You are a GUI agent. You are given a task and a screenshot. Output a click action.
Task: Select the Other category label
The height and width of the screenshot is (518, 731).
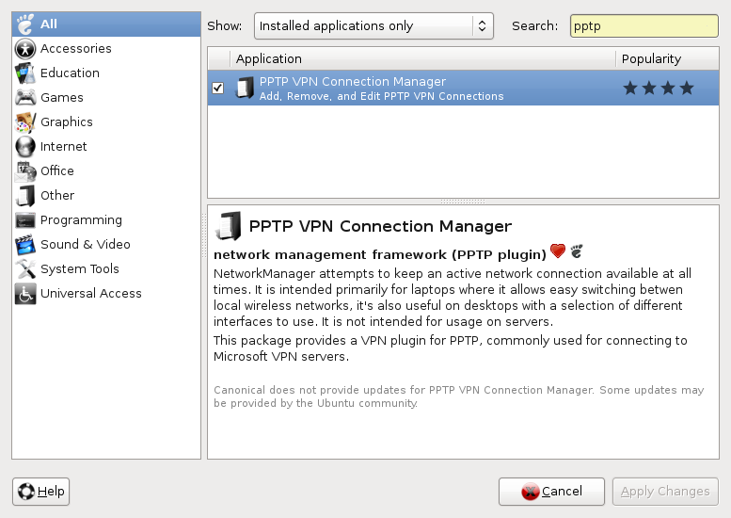coord(57,196)
